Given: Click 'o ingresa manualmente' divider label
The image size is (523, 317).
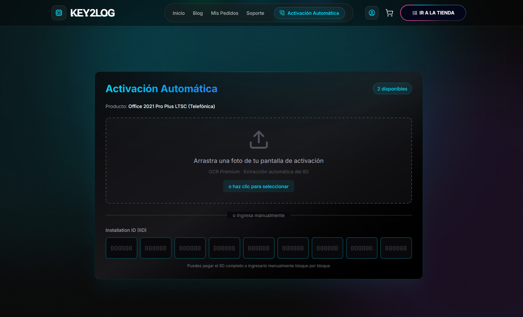Looking at the screenshot, I should click(x=259, y=215).
